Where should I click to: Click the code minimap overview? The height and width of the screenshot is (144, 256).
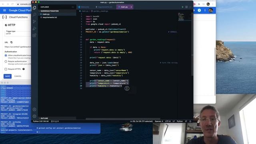point(184,17)
